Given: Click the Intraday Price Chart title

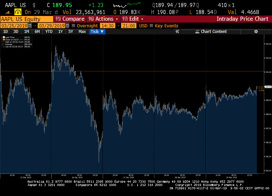Looking at the screenshot, I should pyautogui.click(x=242, y=19).
